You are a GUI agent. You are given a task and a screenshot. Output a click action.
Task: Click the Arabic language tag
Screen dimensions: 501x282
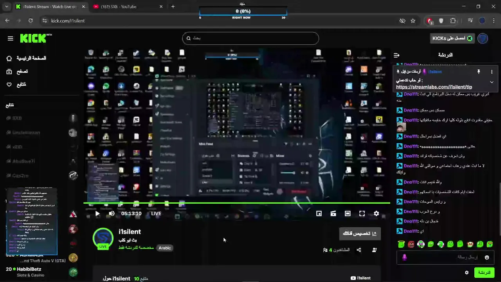(165, 248)
